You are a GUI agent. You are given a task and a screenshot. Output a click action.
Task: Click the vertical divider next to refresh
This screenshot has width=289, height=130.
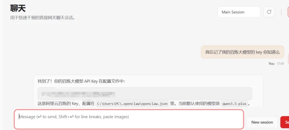pyautogui.click(x=281, y=12)
